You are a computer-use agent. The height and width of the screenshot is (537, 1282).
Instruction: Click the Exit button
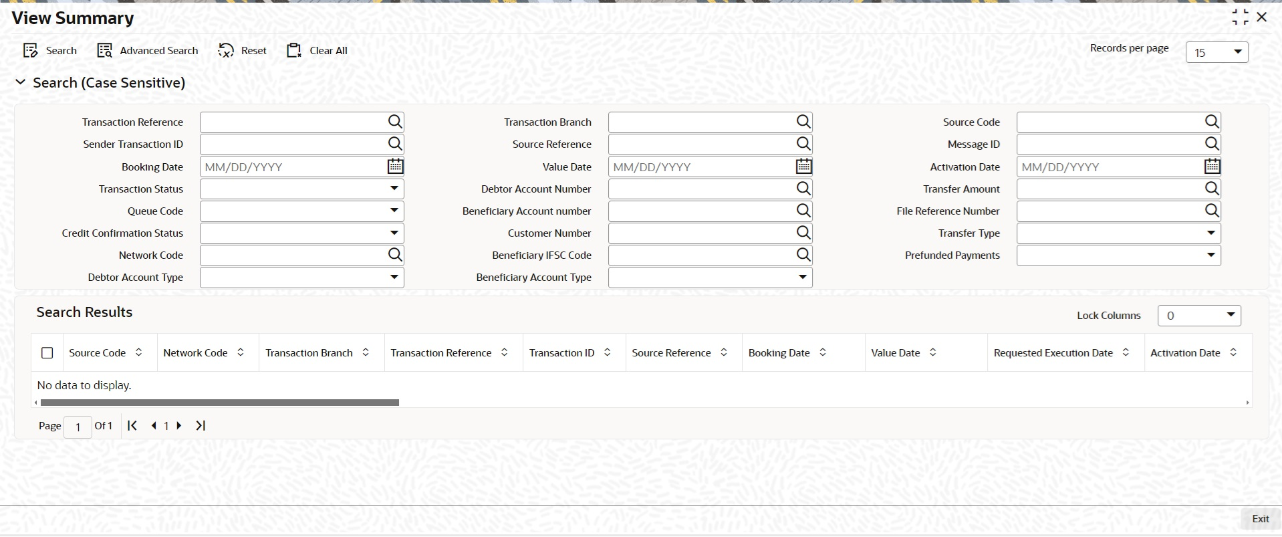click(1260, 519)
